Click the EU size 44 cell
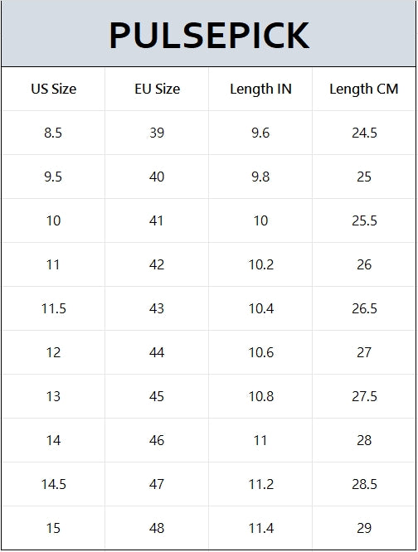 click(x=157, y=352)
